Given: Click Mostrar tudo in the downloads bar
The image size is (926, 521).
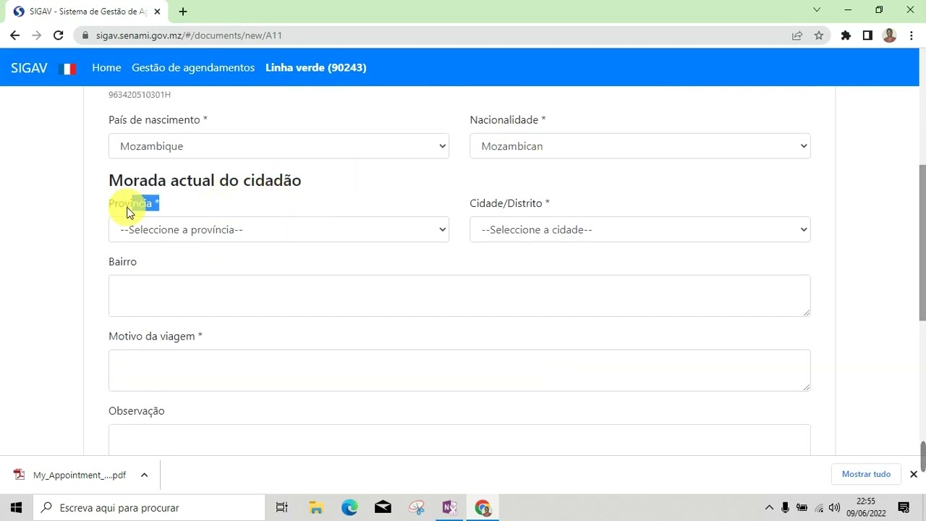Looking at the screenshot, I should pyautogui.click(x=866, y=474).
